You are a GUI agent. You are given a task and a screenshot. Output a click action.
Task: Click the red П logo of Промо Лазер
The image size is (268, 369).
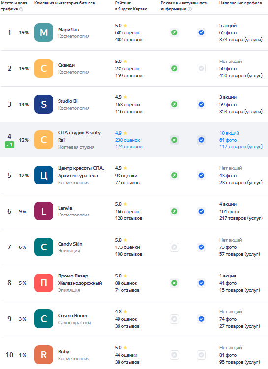click(44, 283)
